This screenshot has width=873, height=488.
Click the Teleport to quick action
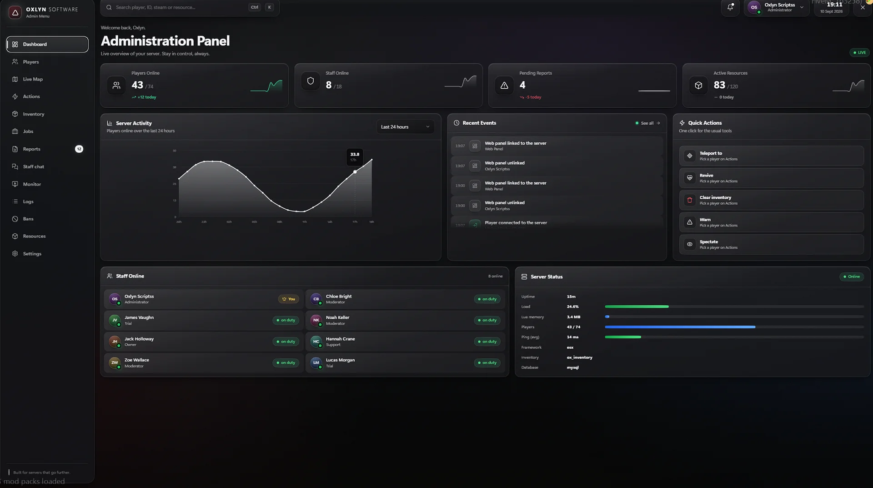[x=771, y=156]
